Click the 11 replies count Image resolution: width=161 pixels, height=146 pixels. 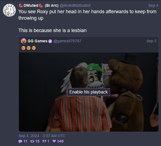tap(25, 141)
